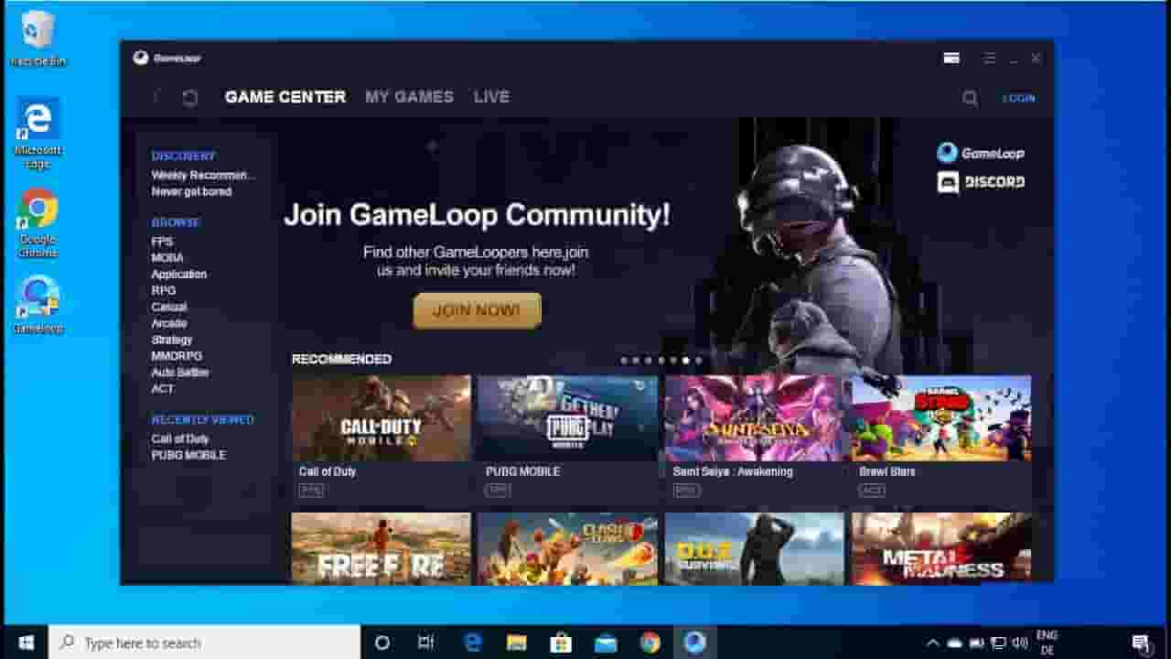Open the Brawl Stars game thumbnail
This screenshot has height=659, width=1171.
(941, 418)
